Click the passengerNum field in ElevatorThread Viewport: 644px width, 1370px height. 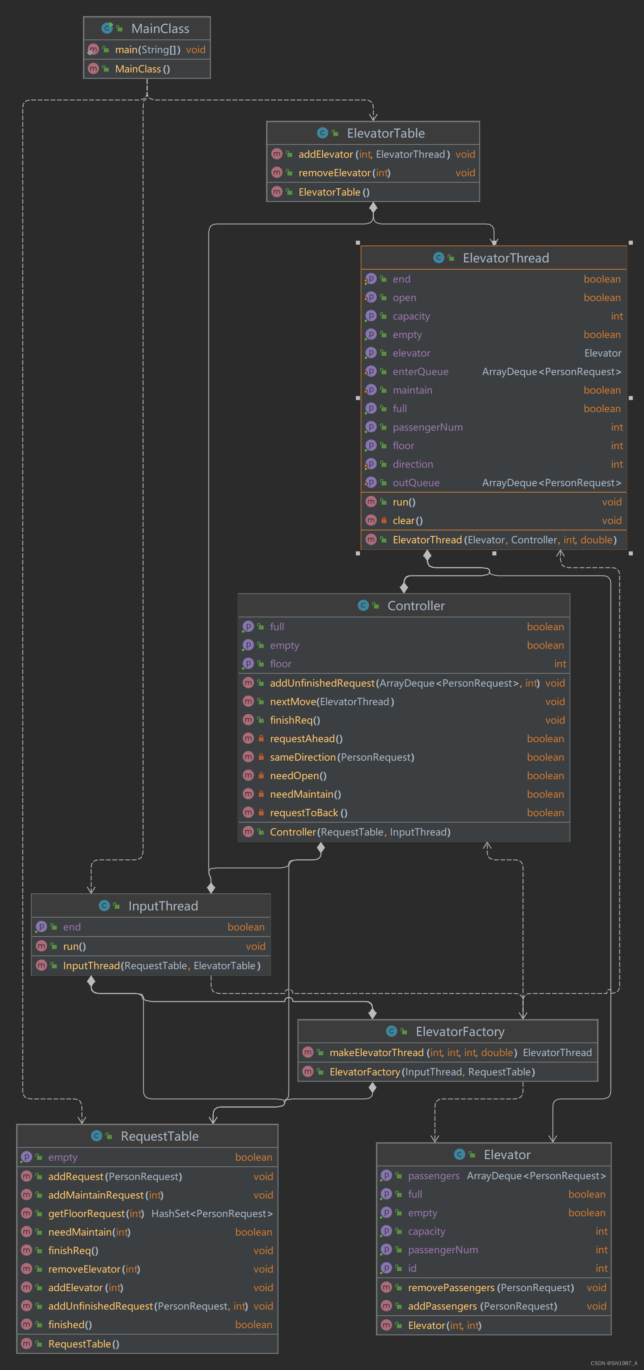click(493, 427)
